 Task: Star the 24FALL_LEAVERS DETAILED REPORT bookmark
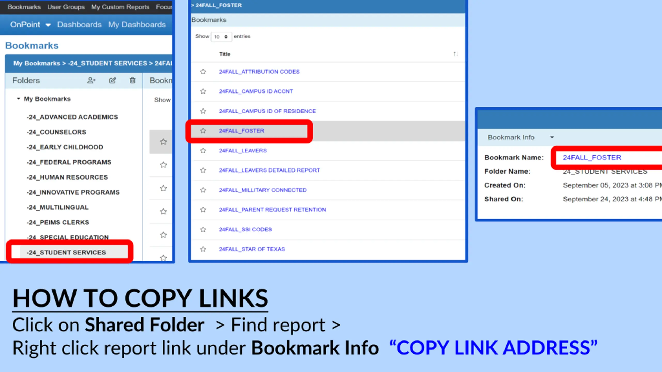[203, 170]
